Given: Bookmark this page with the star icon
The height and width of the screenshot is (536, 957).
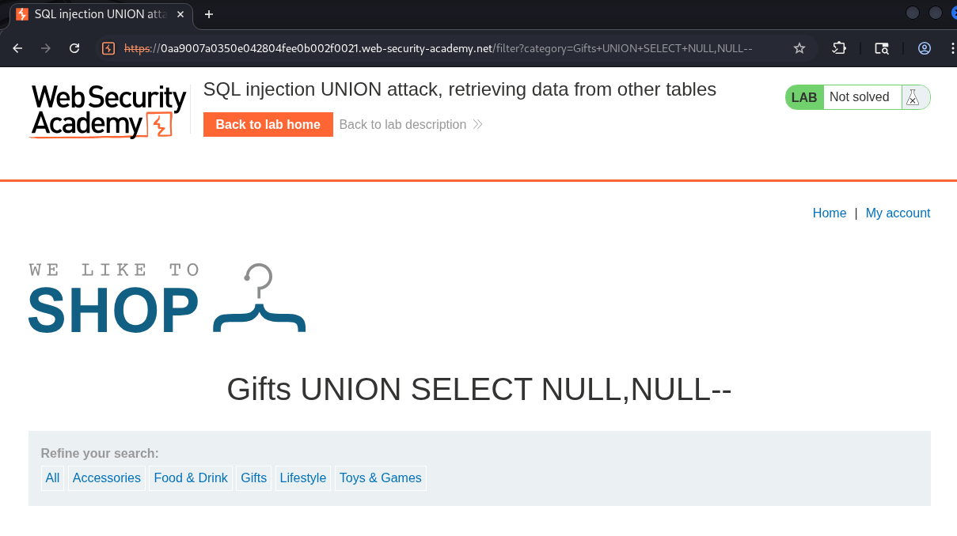Looking at the screenshot, I should [x=799, y=48].
